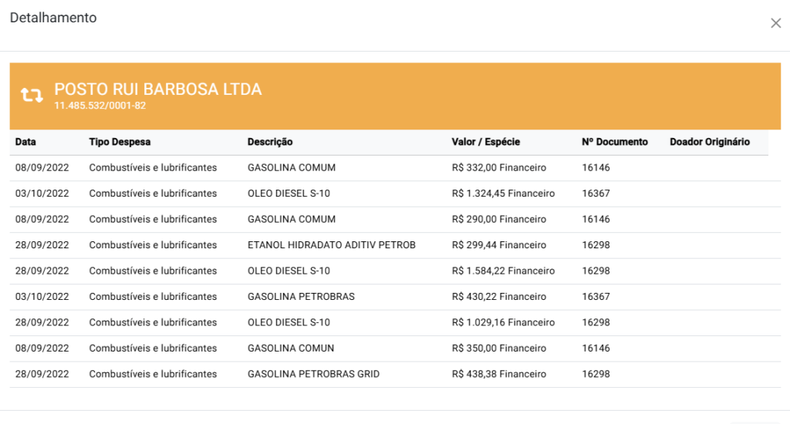Click the Data column header
Viewport: 790px width, 424px height.
25,142
